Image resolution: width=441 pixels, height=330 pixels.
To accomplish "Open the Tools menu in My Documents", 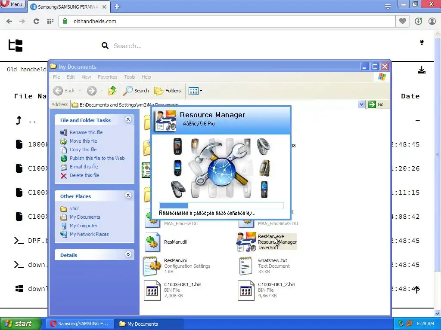I will tap(129, 77).
